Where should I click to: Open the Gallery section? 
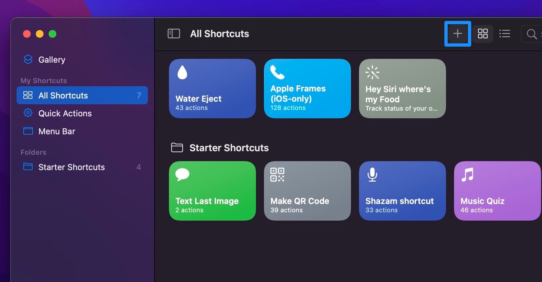[82, 60]
